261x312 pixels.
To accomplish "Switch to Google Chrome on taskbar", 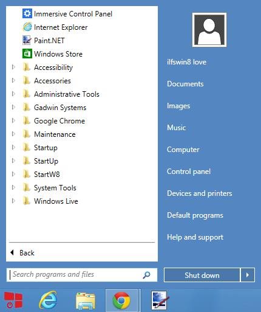I will 121,300.
